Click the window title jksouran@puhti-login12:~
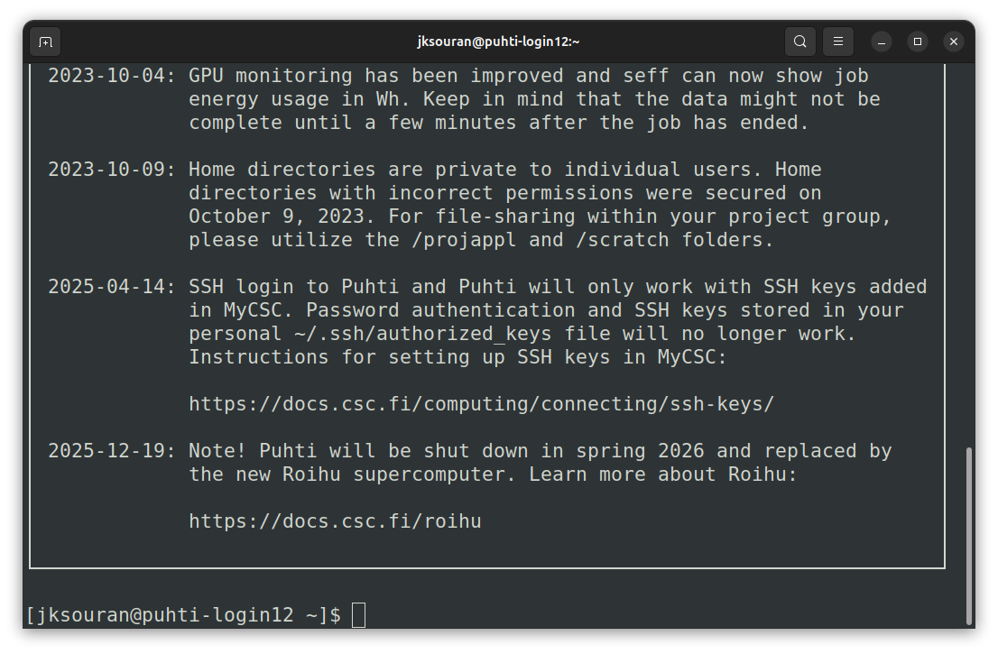The width and height of the screenshot is (998, 654). (x=498, y=41)
